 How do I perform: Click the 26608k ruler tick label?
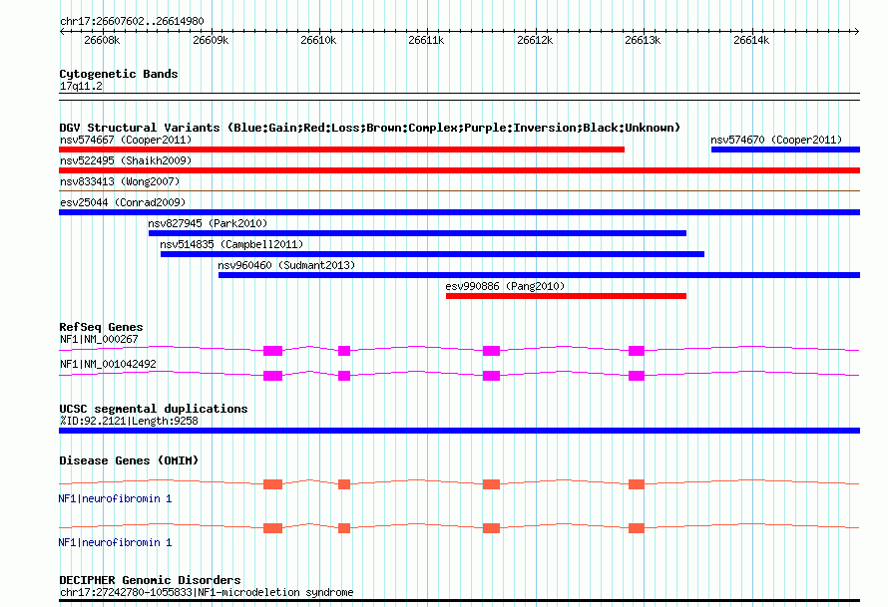tap(102, 40)
